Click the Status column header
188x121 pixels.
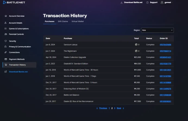click(x=149, y=38)
